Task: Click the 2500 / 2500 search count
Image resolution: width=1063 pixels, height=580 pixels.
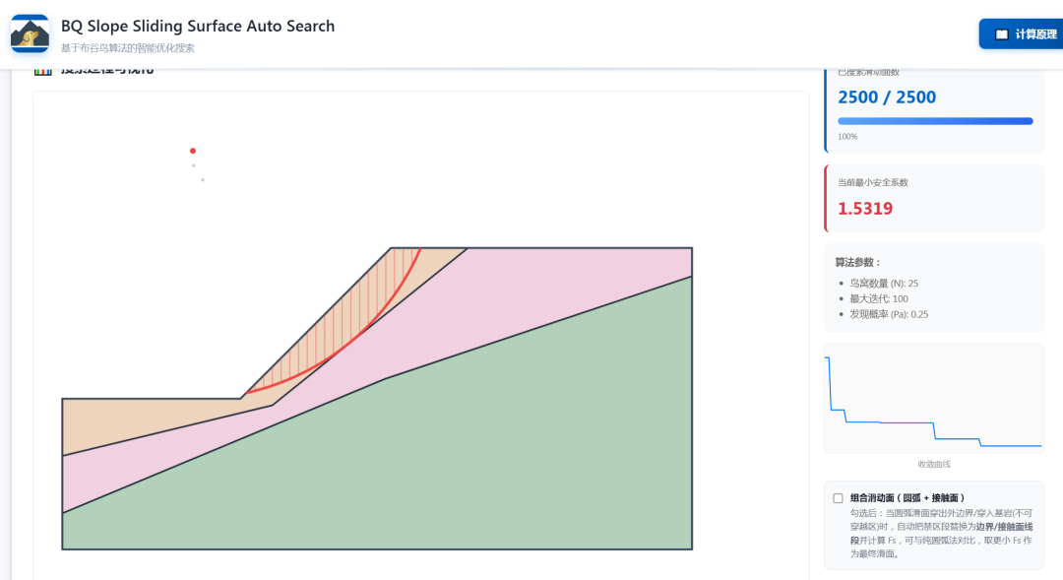Action: pos(887,97)
